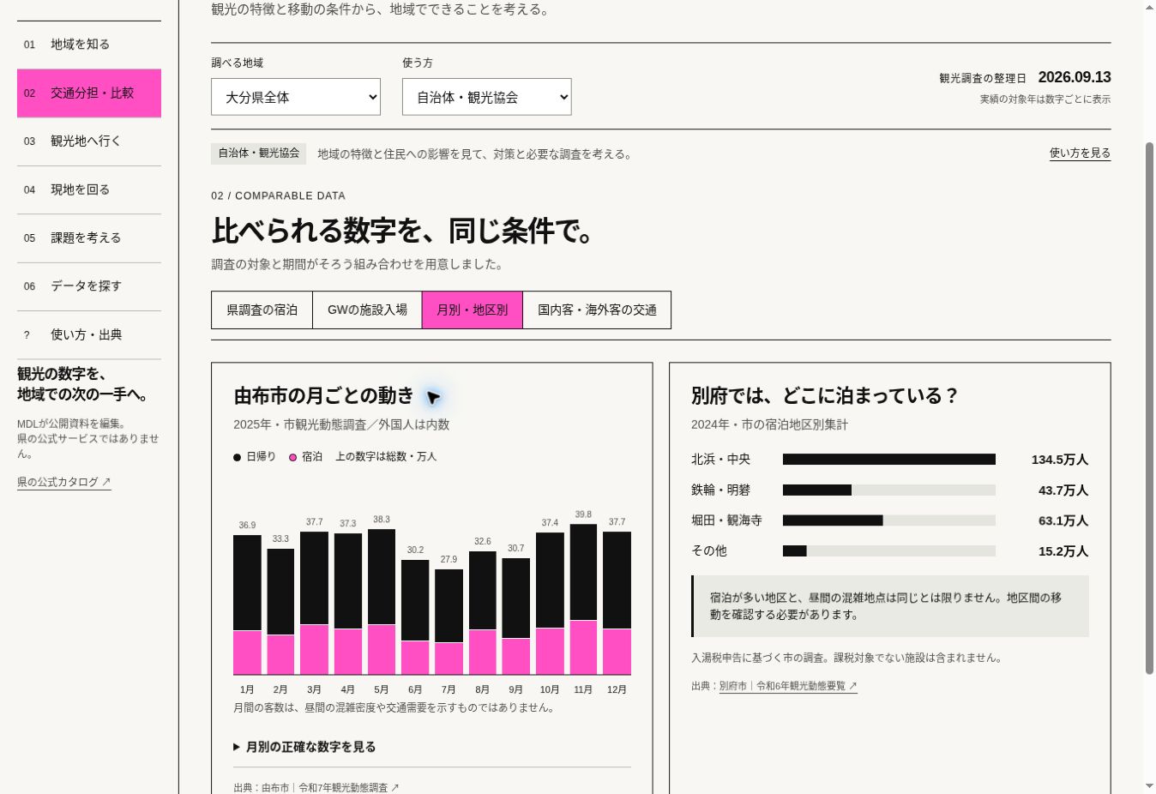The width and height of the screenshot is (1156, 794).
Task: Open the 使い方・出典 sidebar item
Action: [89, 334]
